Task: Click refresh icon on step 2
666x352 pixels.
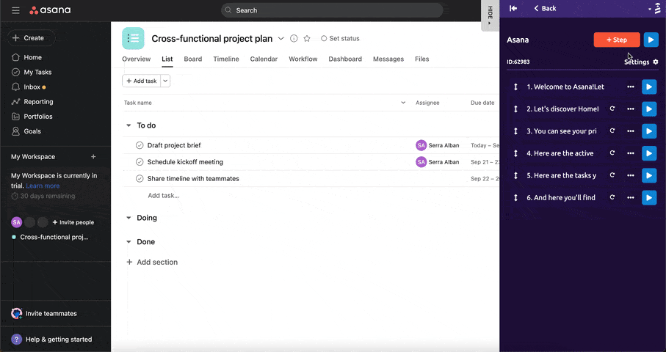Action: [x=612, y=109]
